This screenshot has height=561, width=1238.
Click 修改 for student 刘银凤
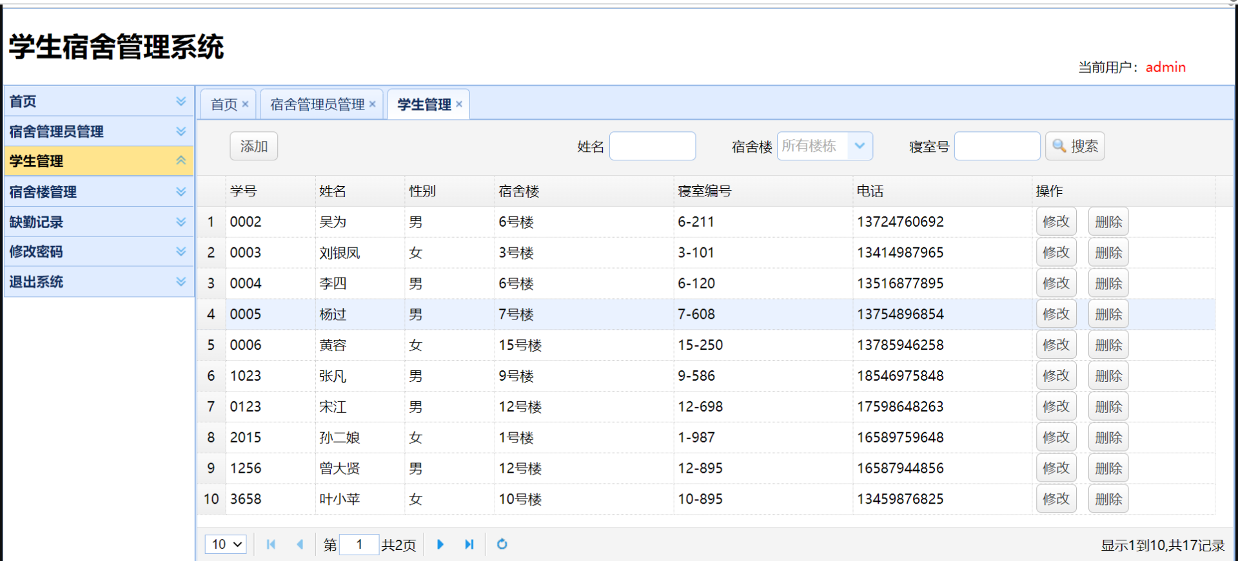pyautogui.click(x=1056, y=252)
